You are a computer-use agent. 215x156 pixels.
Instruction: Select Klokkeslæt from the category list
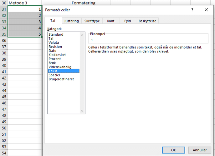(x=57, y=55)
